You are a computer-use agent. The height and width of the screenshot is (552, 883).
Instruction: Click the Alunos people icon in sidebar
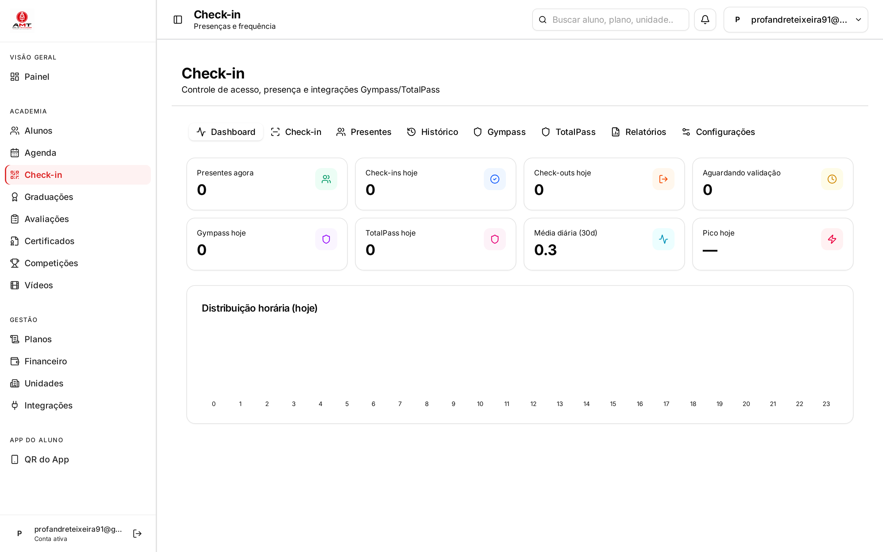(15, 131)
